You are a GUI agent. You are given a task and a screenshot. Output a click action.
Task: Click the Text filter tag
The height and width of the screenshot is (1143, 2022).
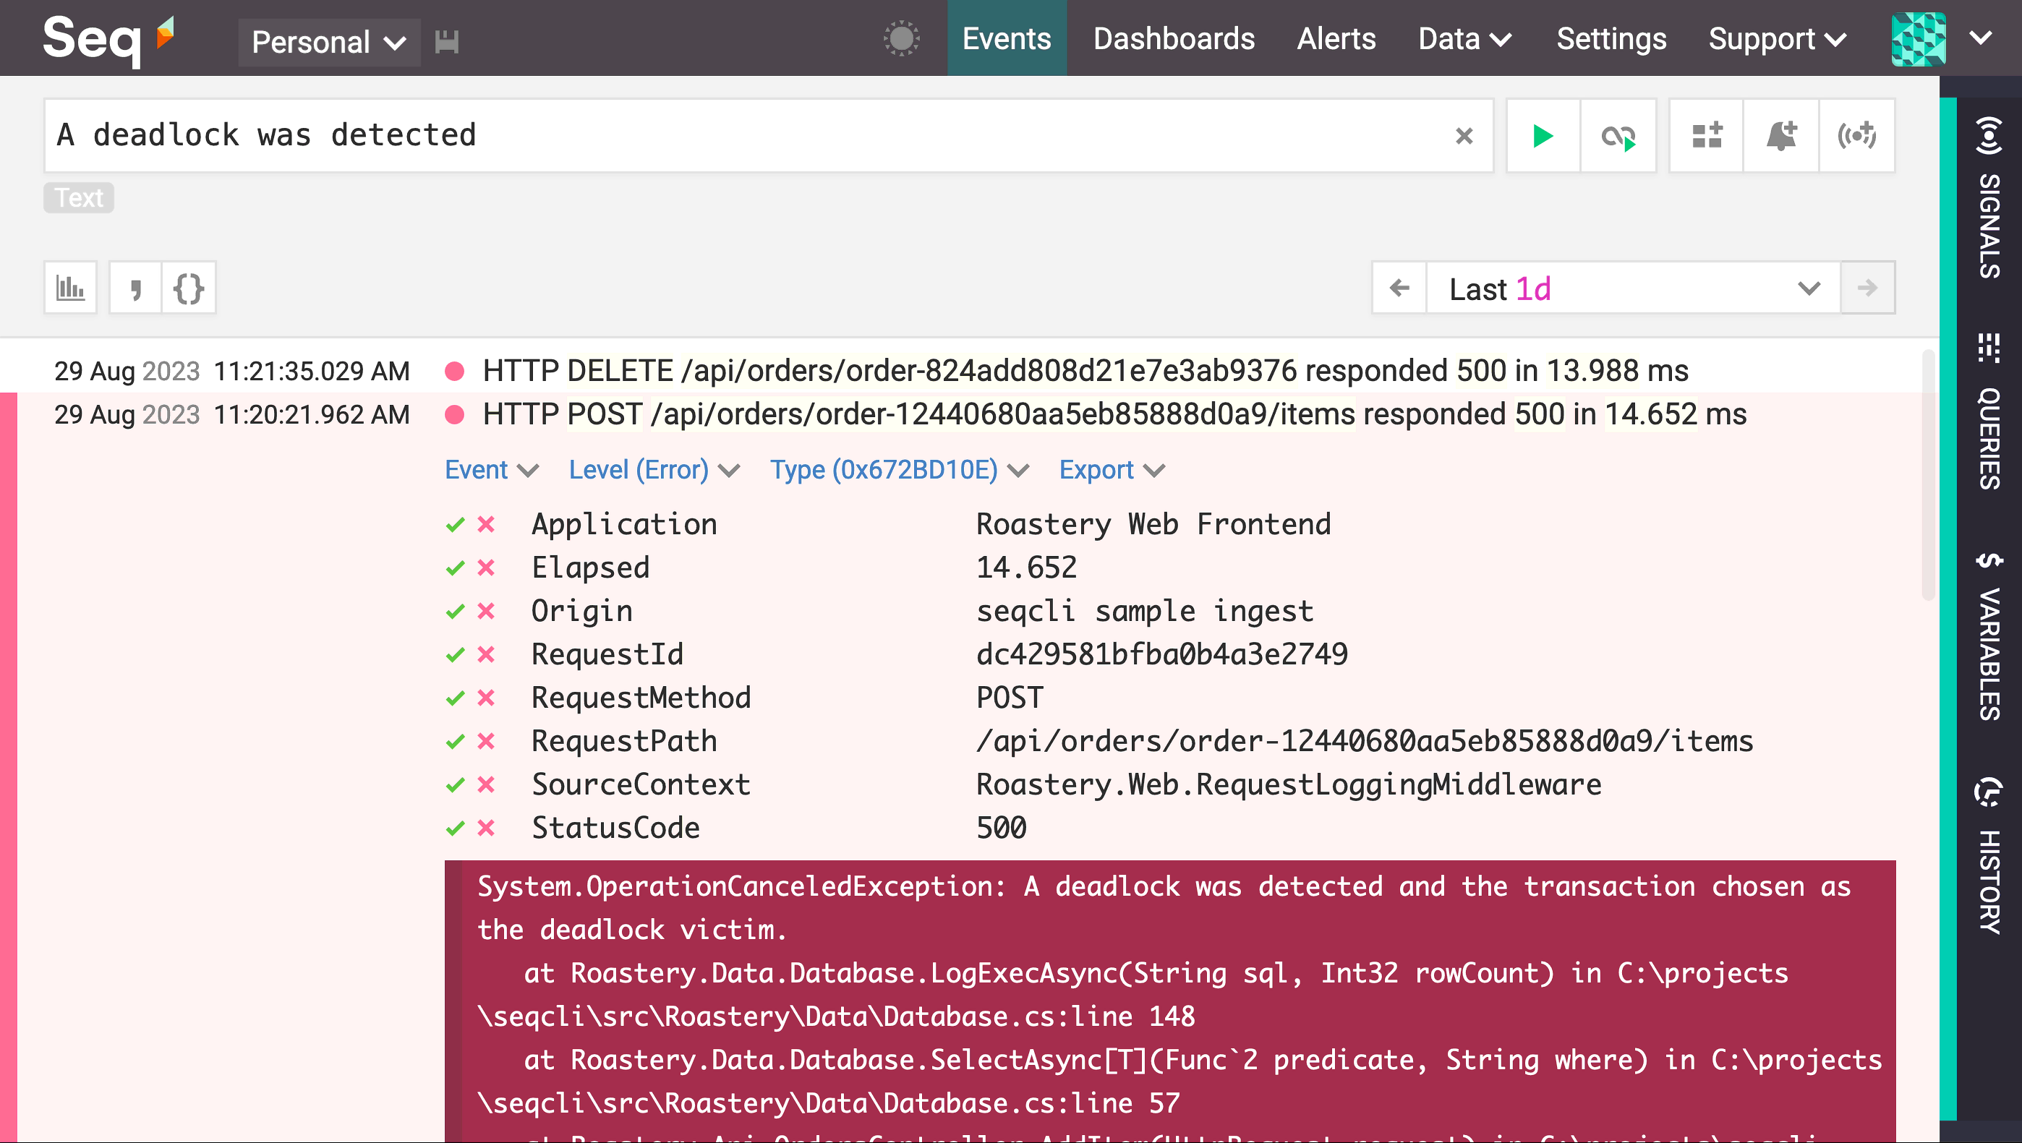click(x=79, y=197)
